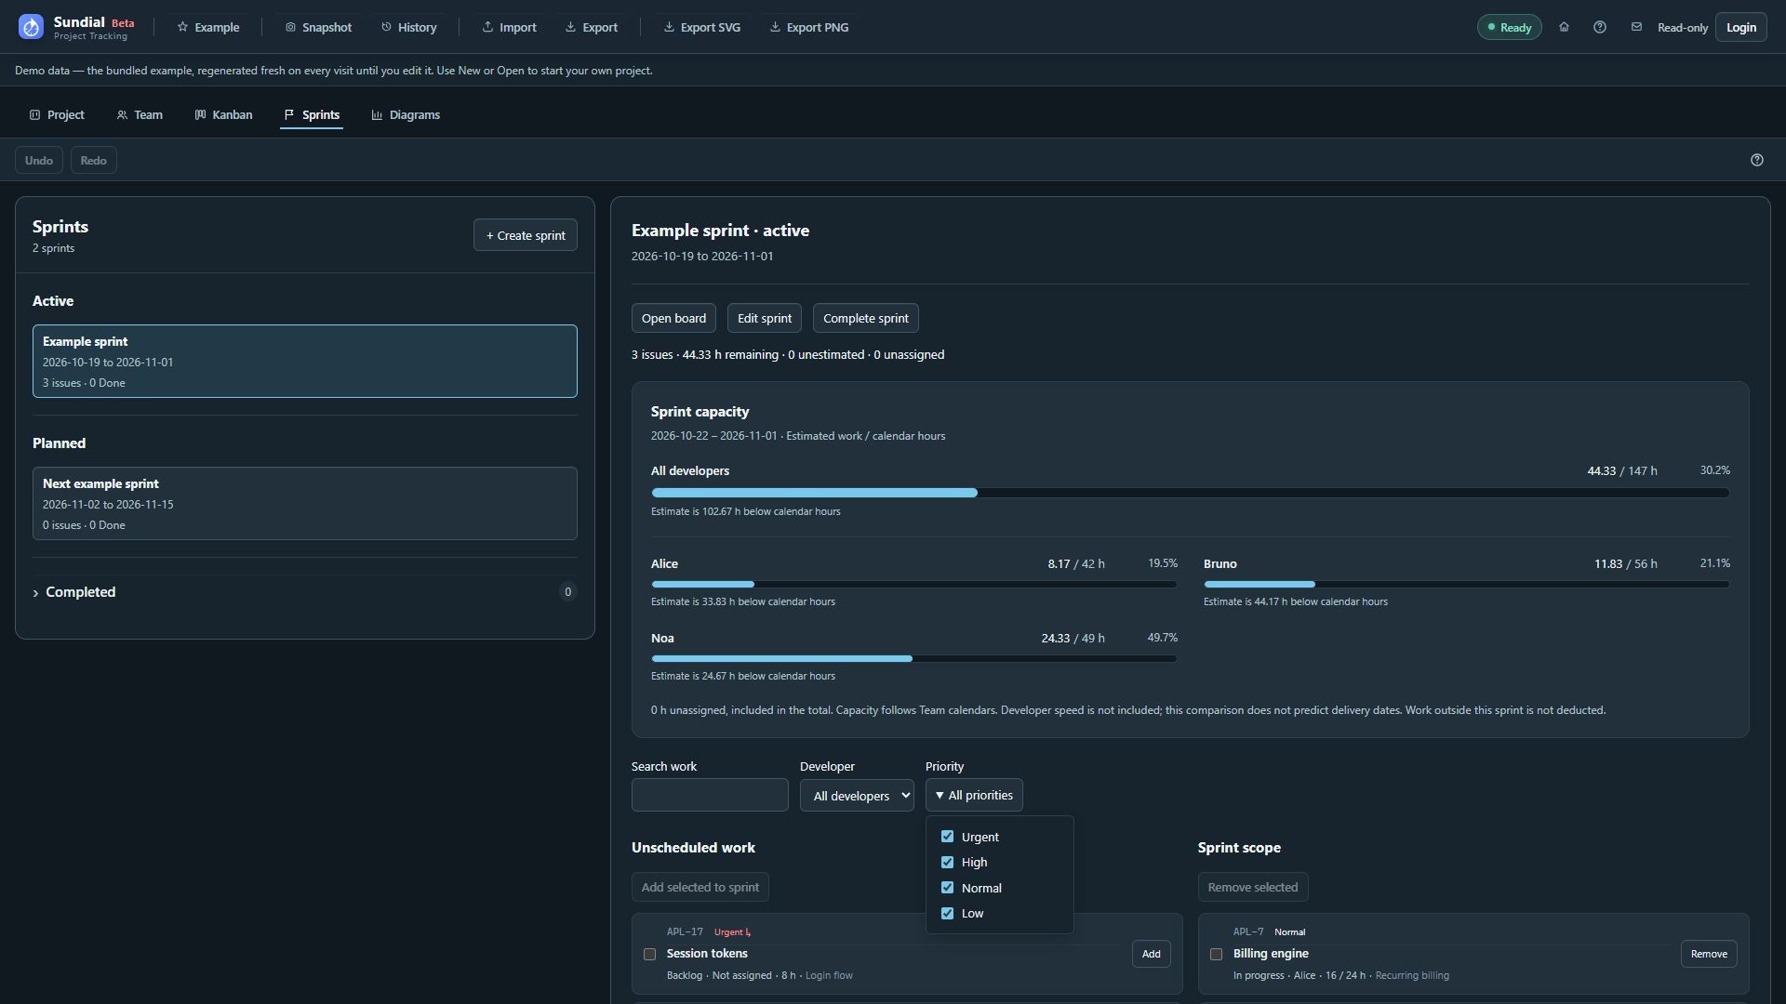Click the mail envelope icon
Viewport: 1786px width, 1004px height.
1636,27
